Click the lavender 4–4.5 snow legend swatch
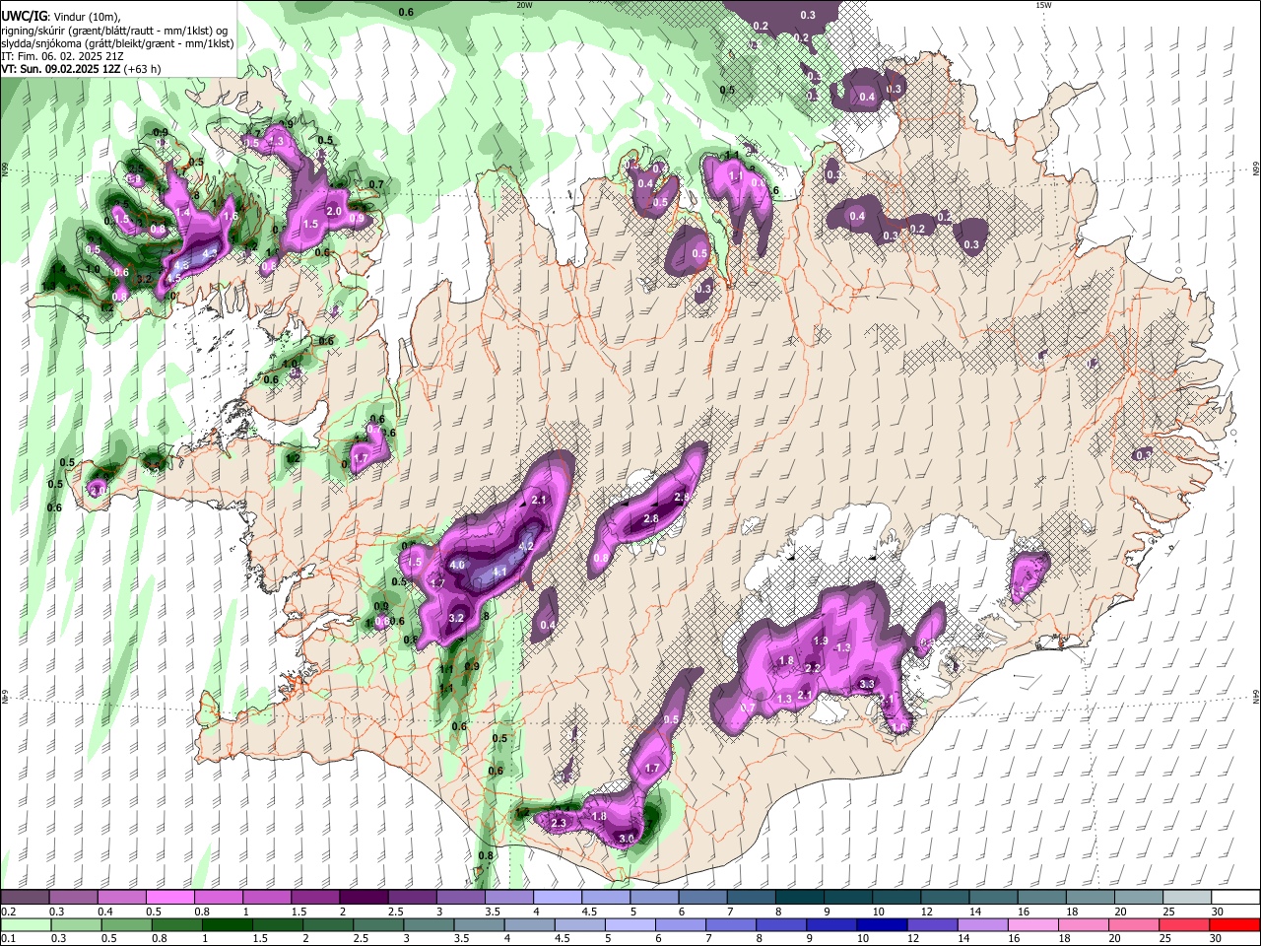Screen dimensions: 1261x946 pyautogui.click(x=557, y=898)
